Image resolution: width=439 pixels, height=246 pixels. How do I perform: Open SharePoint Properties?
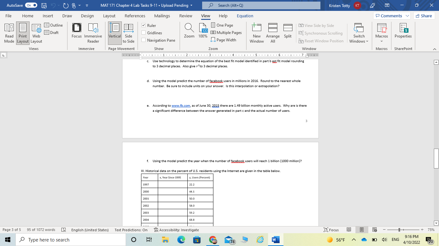[x=403, y=33]
